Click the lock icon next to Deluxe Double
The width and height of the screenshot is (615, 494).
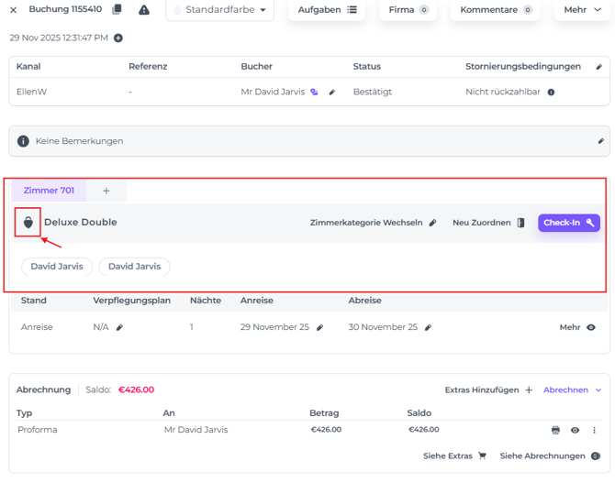point(28,223)
